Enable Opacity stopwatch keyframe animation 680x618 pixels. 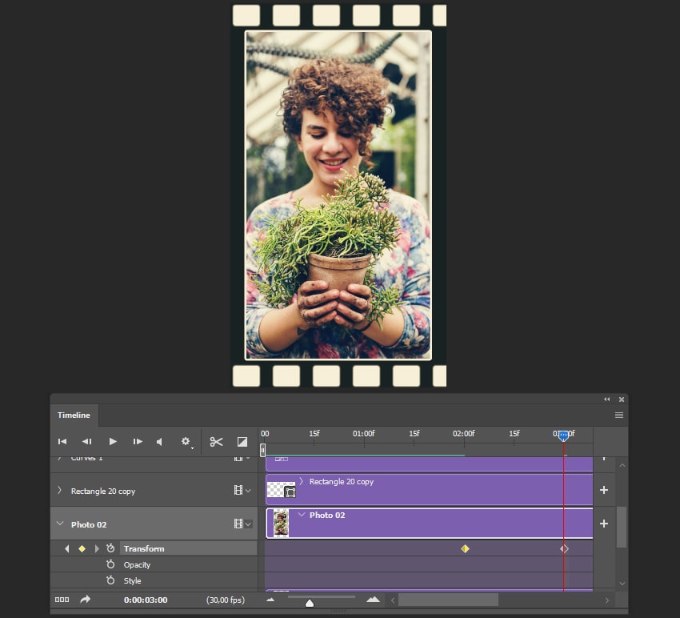click(x=110, y=564)
